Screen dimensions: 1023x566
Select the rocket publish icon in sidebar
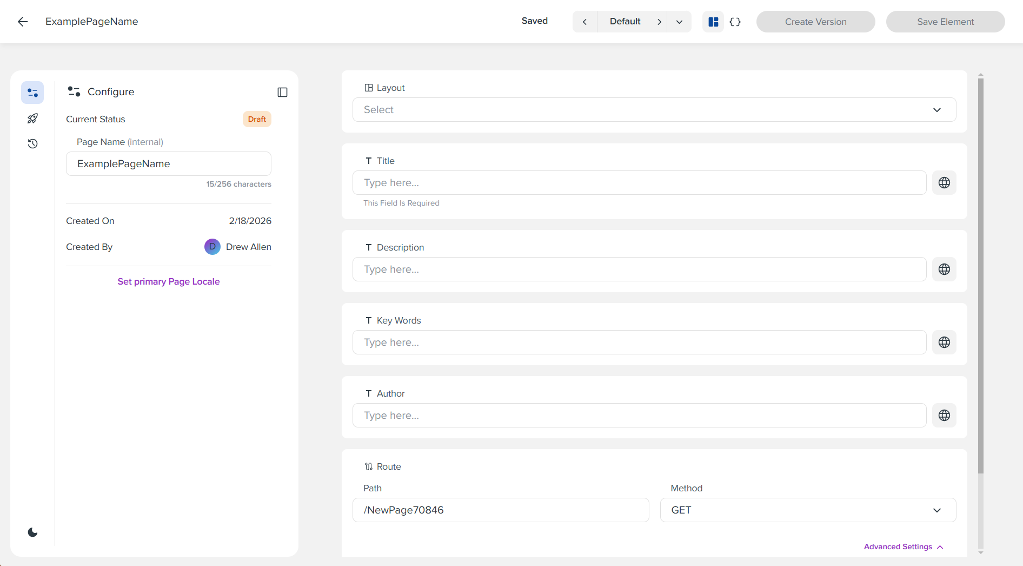(32, 118)
